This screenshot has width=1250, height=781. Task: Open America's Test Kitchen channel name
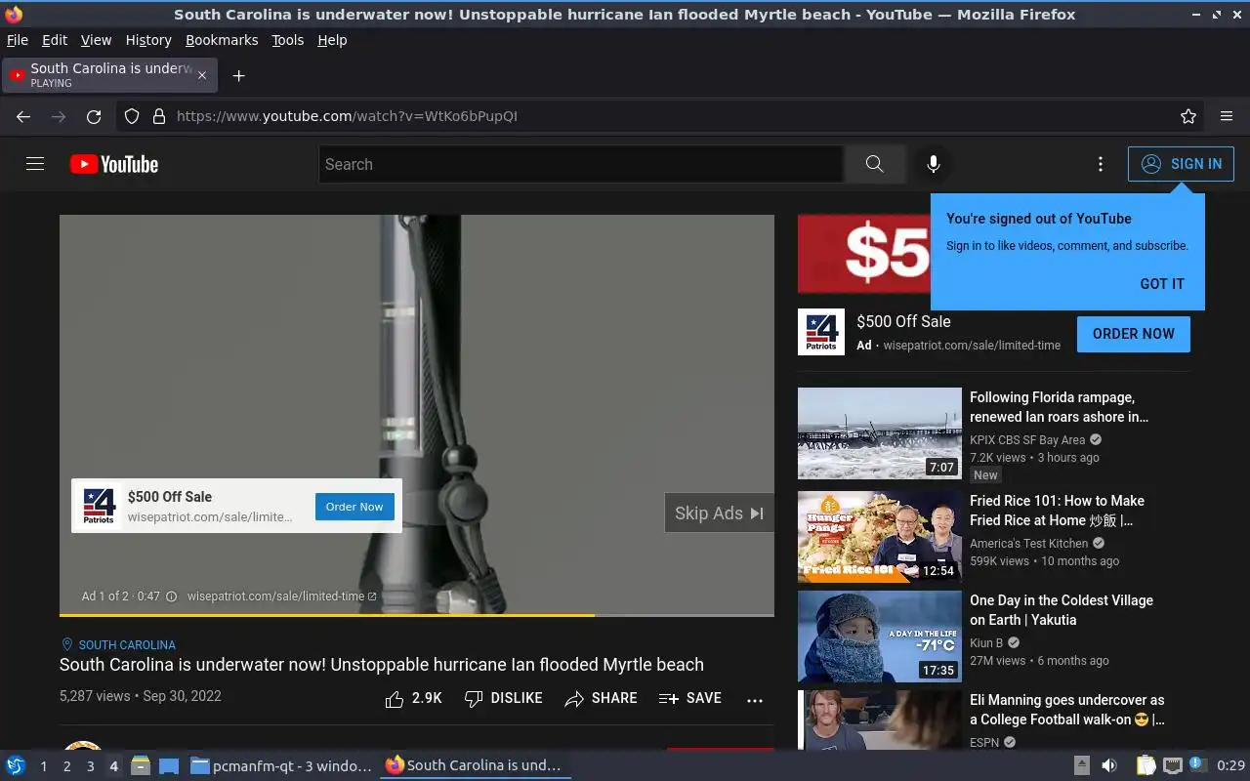coord(1028,544)
